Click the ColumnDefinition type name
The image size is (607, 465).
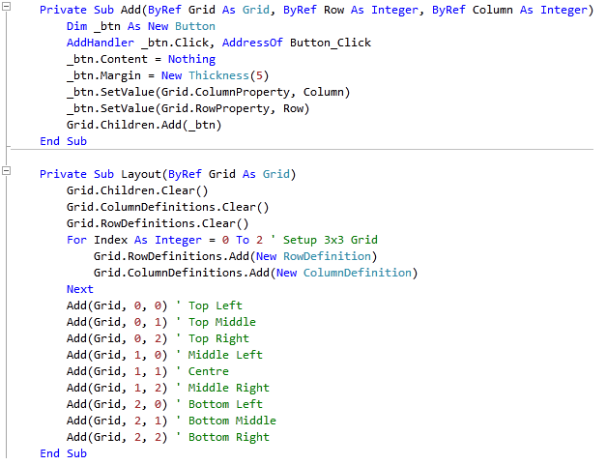point(358,273)
